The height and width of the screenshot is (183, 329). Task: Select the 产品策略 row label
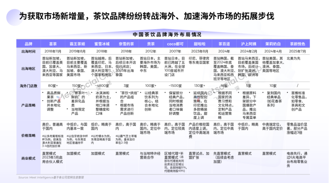click(x=29, y=105)
